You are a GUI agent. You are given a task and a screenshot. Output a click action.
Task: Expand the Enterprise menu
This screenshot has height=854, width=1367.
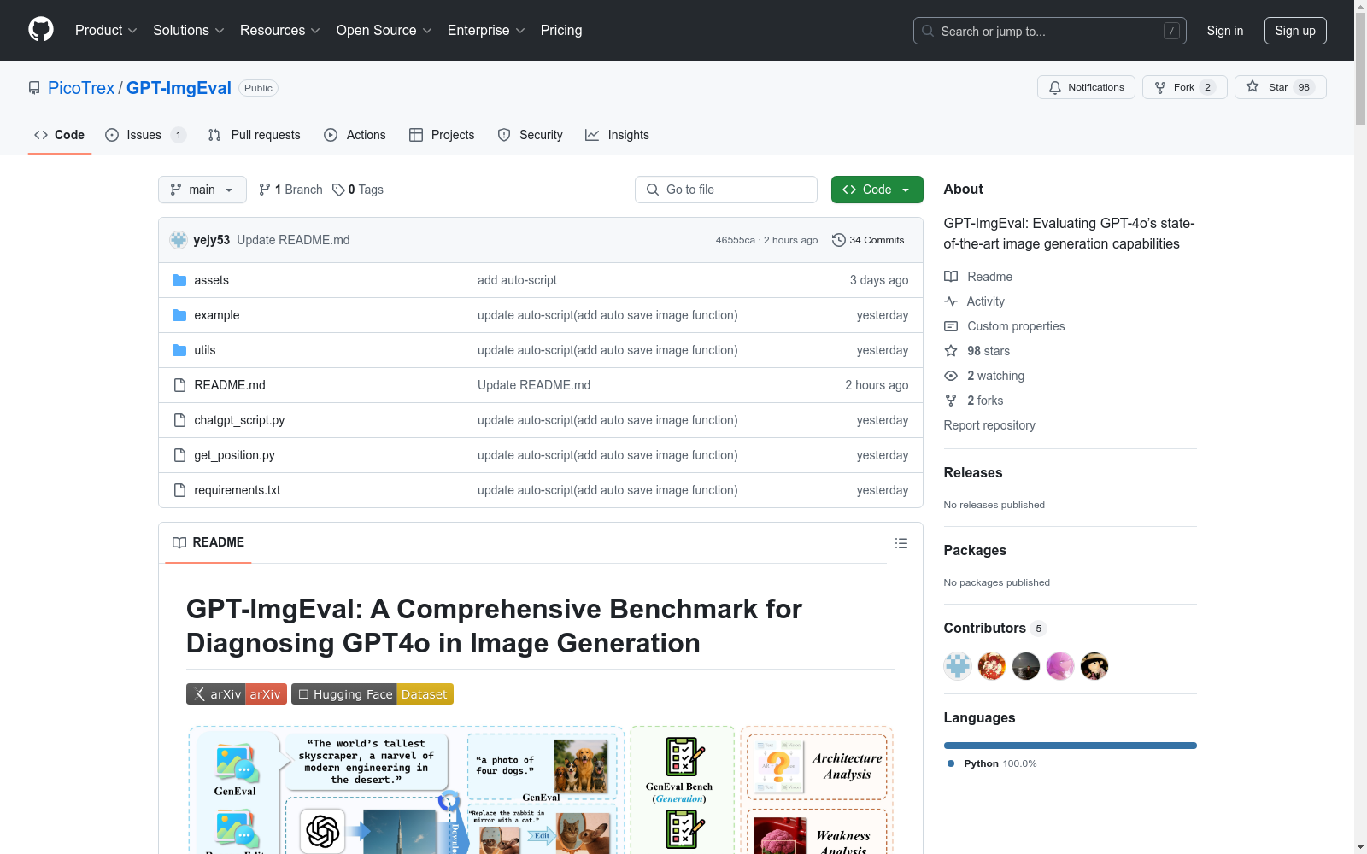(x=485, y=30)
